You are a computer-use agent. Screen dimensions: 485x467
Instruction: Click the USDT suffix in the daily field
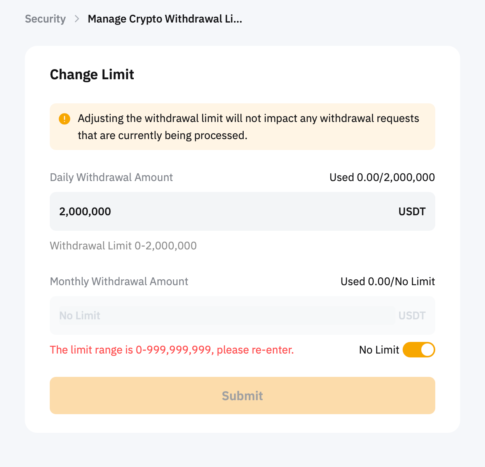(412, 212)
